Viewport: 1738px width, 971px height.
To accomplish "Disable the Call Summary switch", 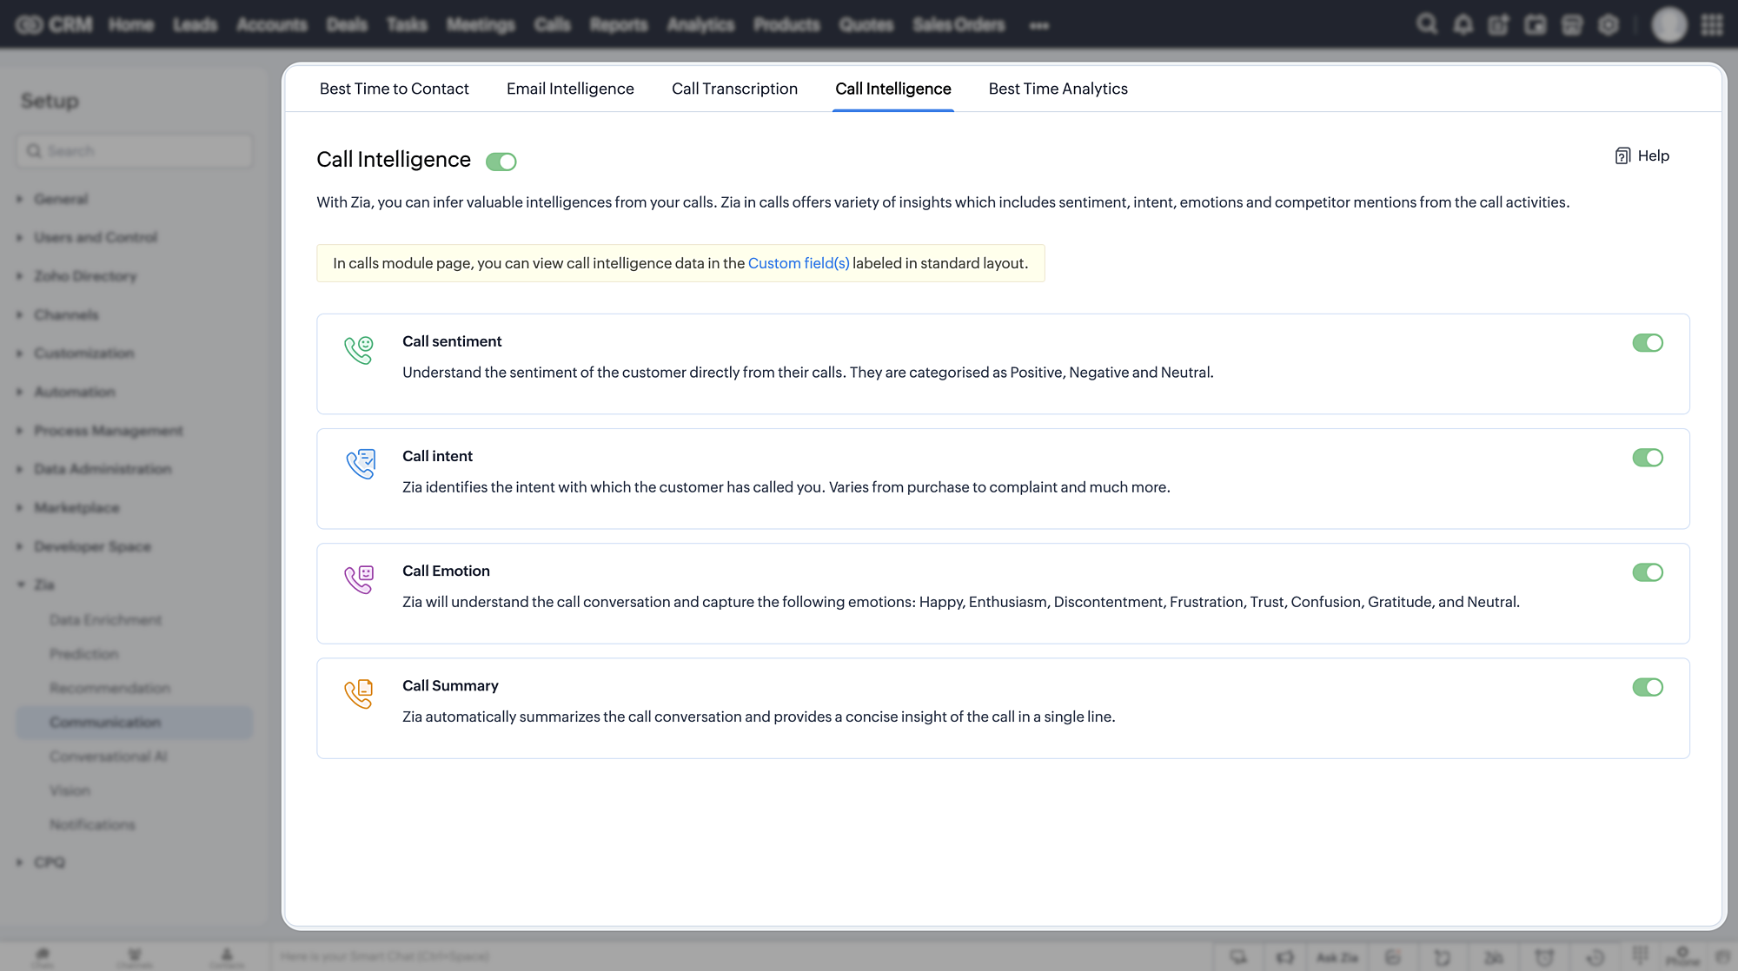I will pyautogui.click(x=1647, y=687).
